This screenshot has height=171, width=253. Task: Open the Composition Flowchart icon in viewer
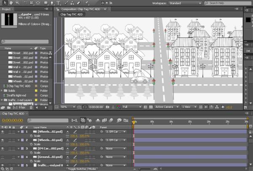[x=217, y=107]
